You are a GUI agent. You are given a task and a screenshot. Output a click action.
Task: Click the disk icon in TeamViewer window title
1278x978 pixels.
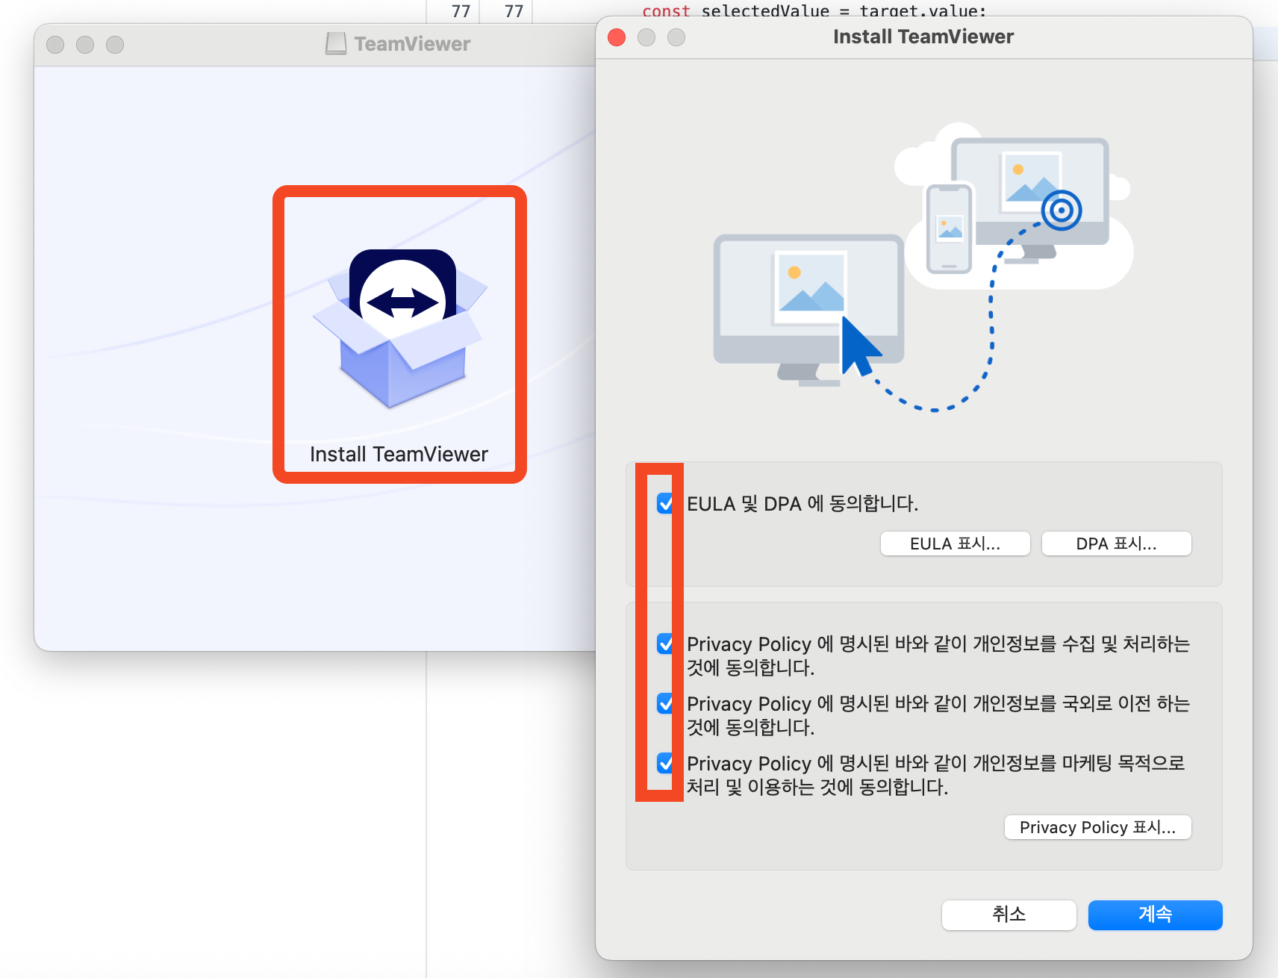[x=336, y=43]
